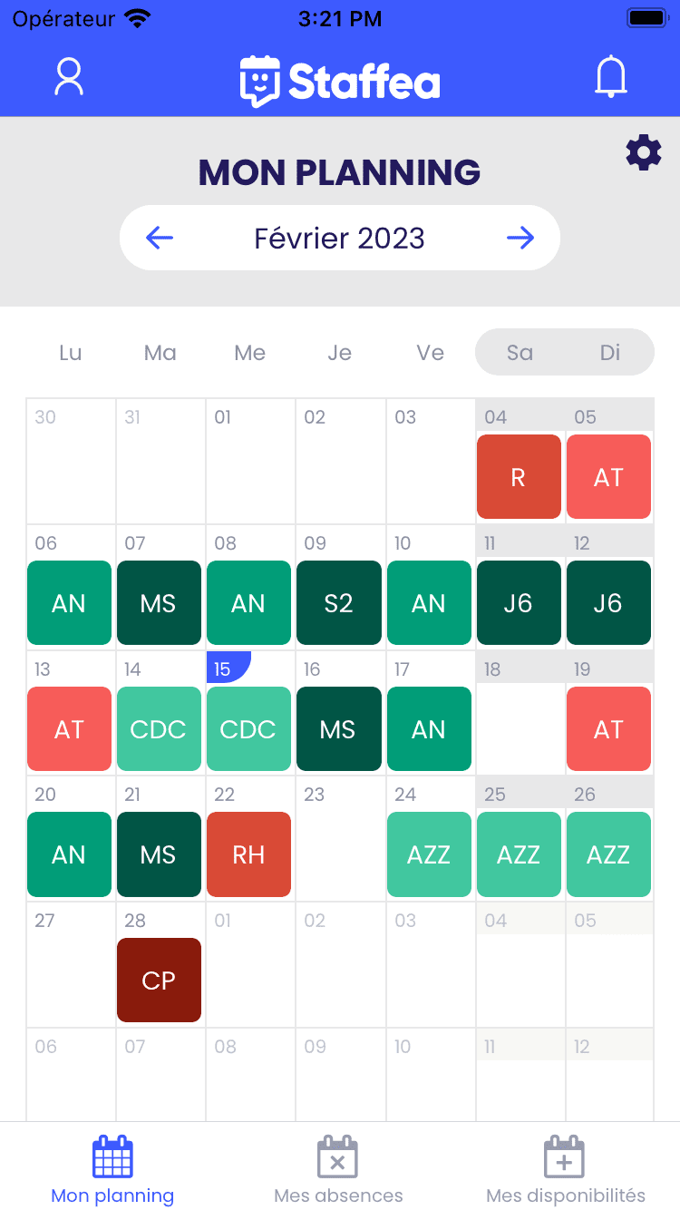Viewport: 680px width, 1210px height.
Task: Select the AZZ shift on February 26
Action: tap(608, 854)
